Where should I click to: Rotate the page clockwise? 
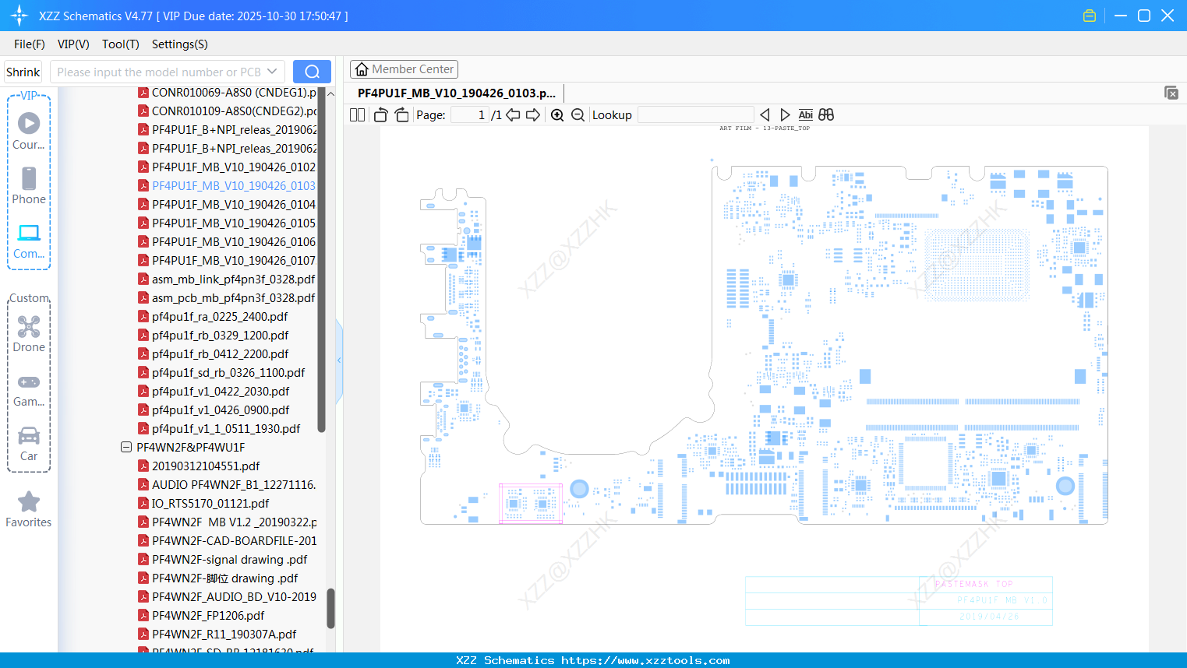pos(401,115)
